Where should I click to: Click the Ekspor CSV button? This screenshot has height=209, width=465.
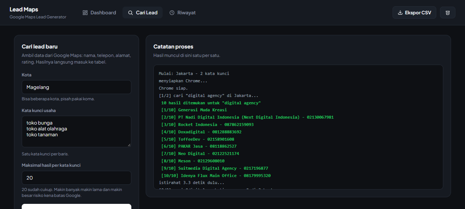414,12
